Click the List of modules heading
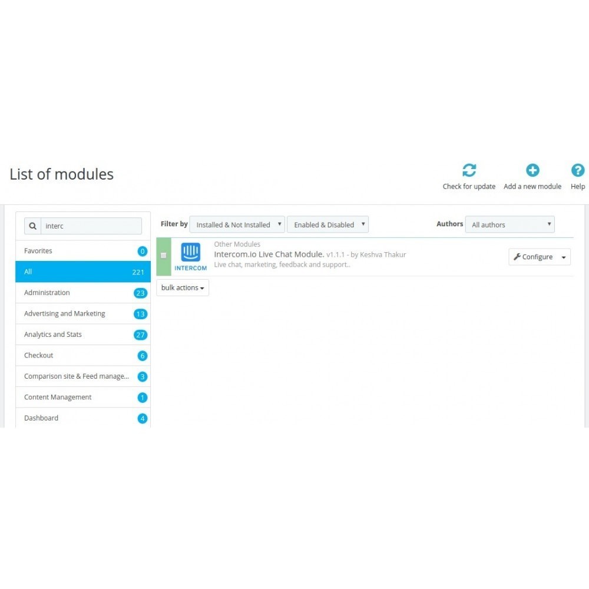589x589 pixels. (62, 174)
